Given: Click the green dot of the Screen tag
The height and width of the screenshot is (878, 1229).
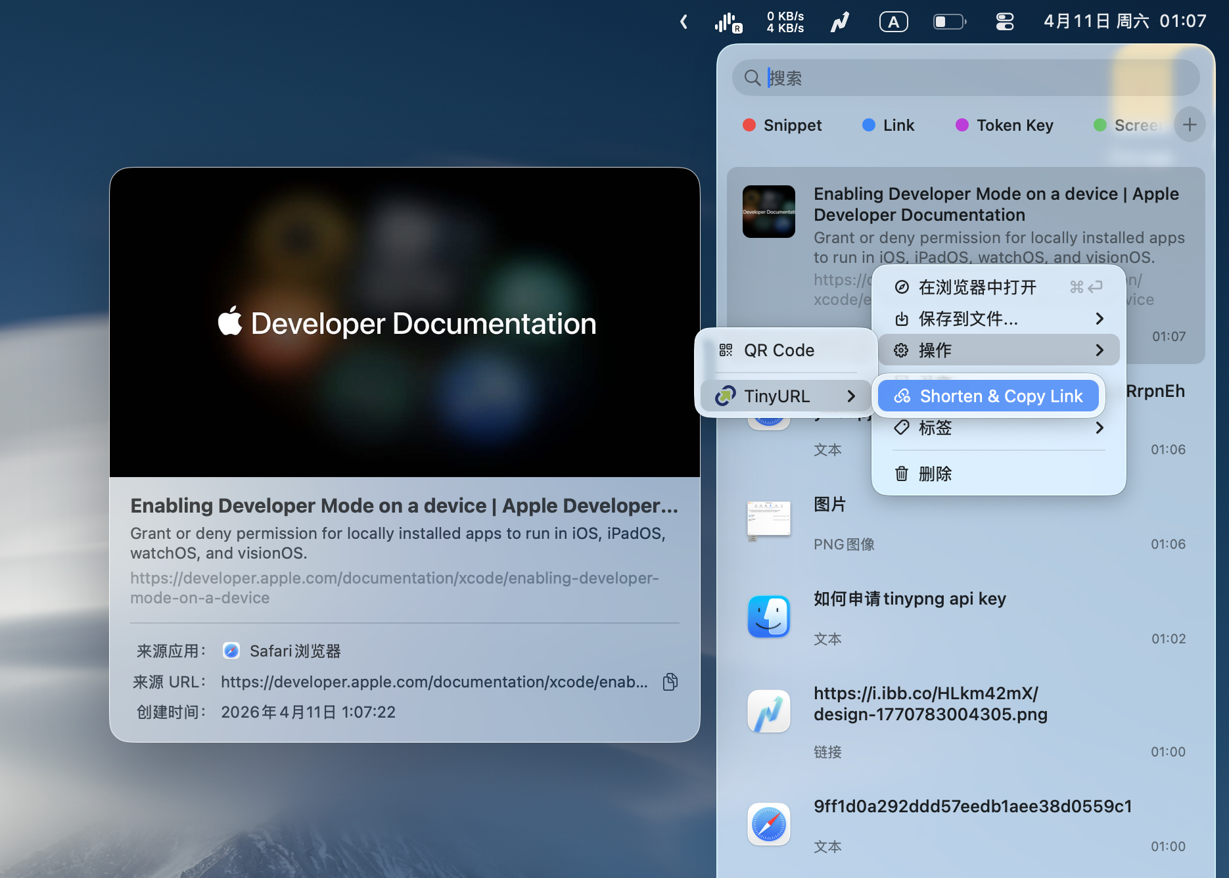Looking at the screenshot, I should click(x=1101, y=125).
